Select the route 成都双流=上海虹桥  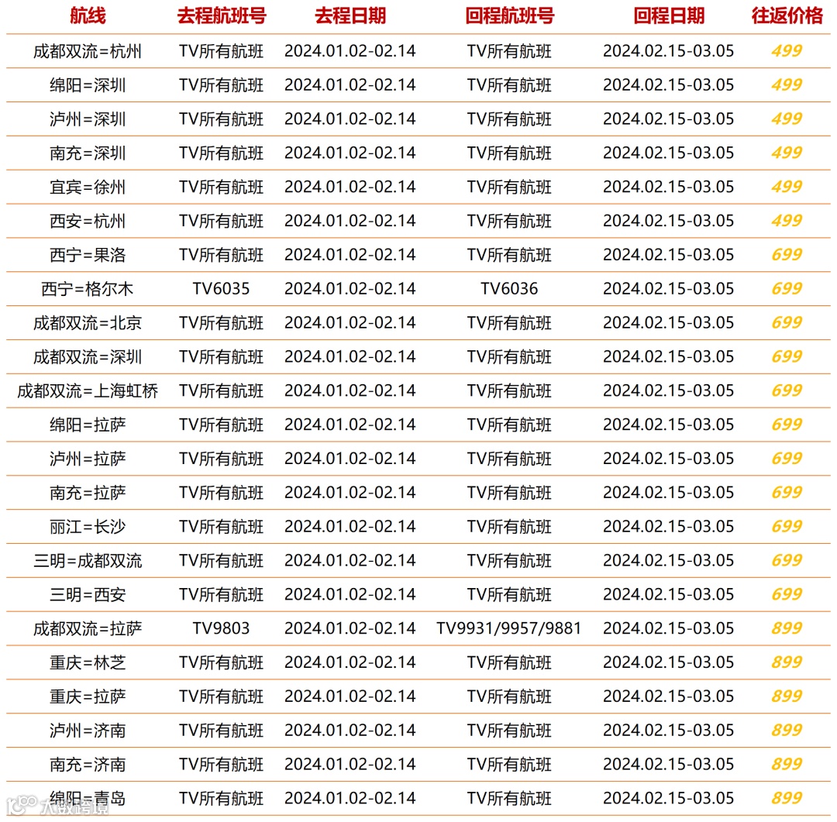pyautogui.click(x=88, y=391)
